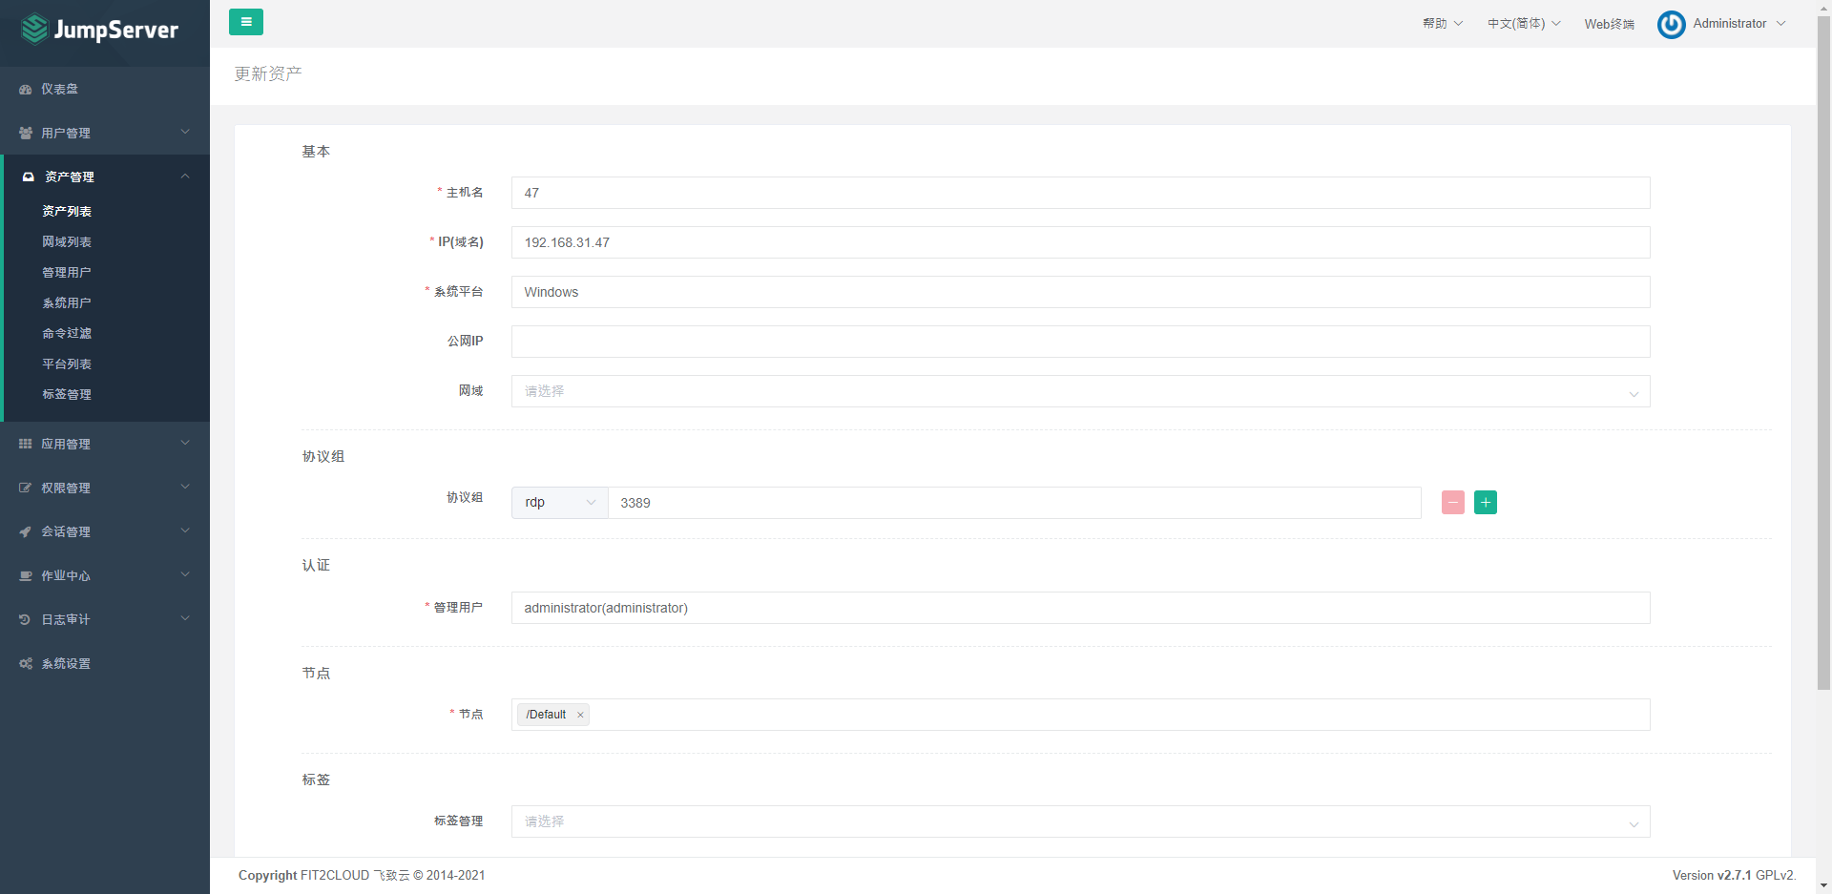Remove the /Default node tag
Image resolution: width=1832 pixels, height=894 pixels.
tap(580, 715)
